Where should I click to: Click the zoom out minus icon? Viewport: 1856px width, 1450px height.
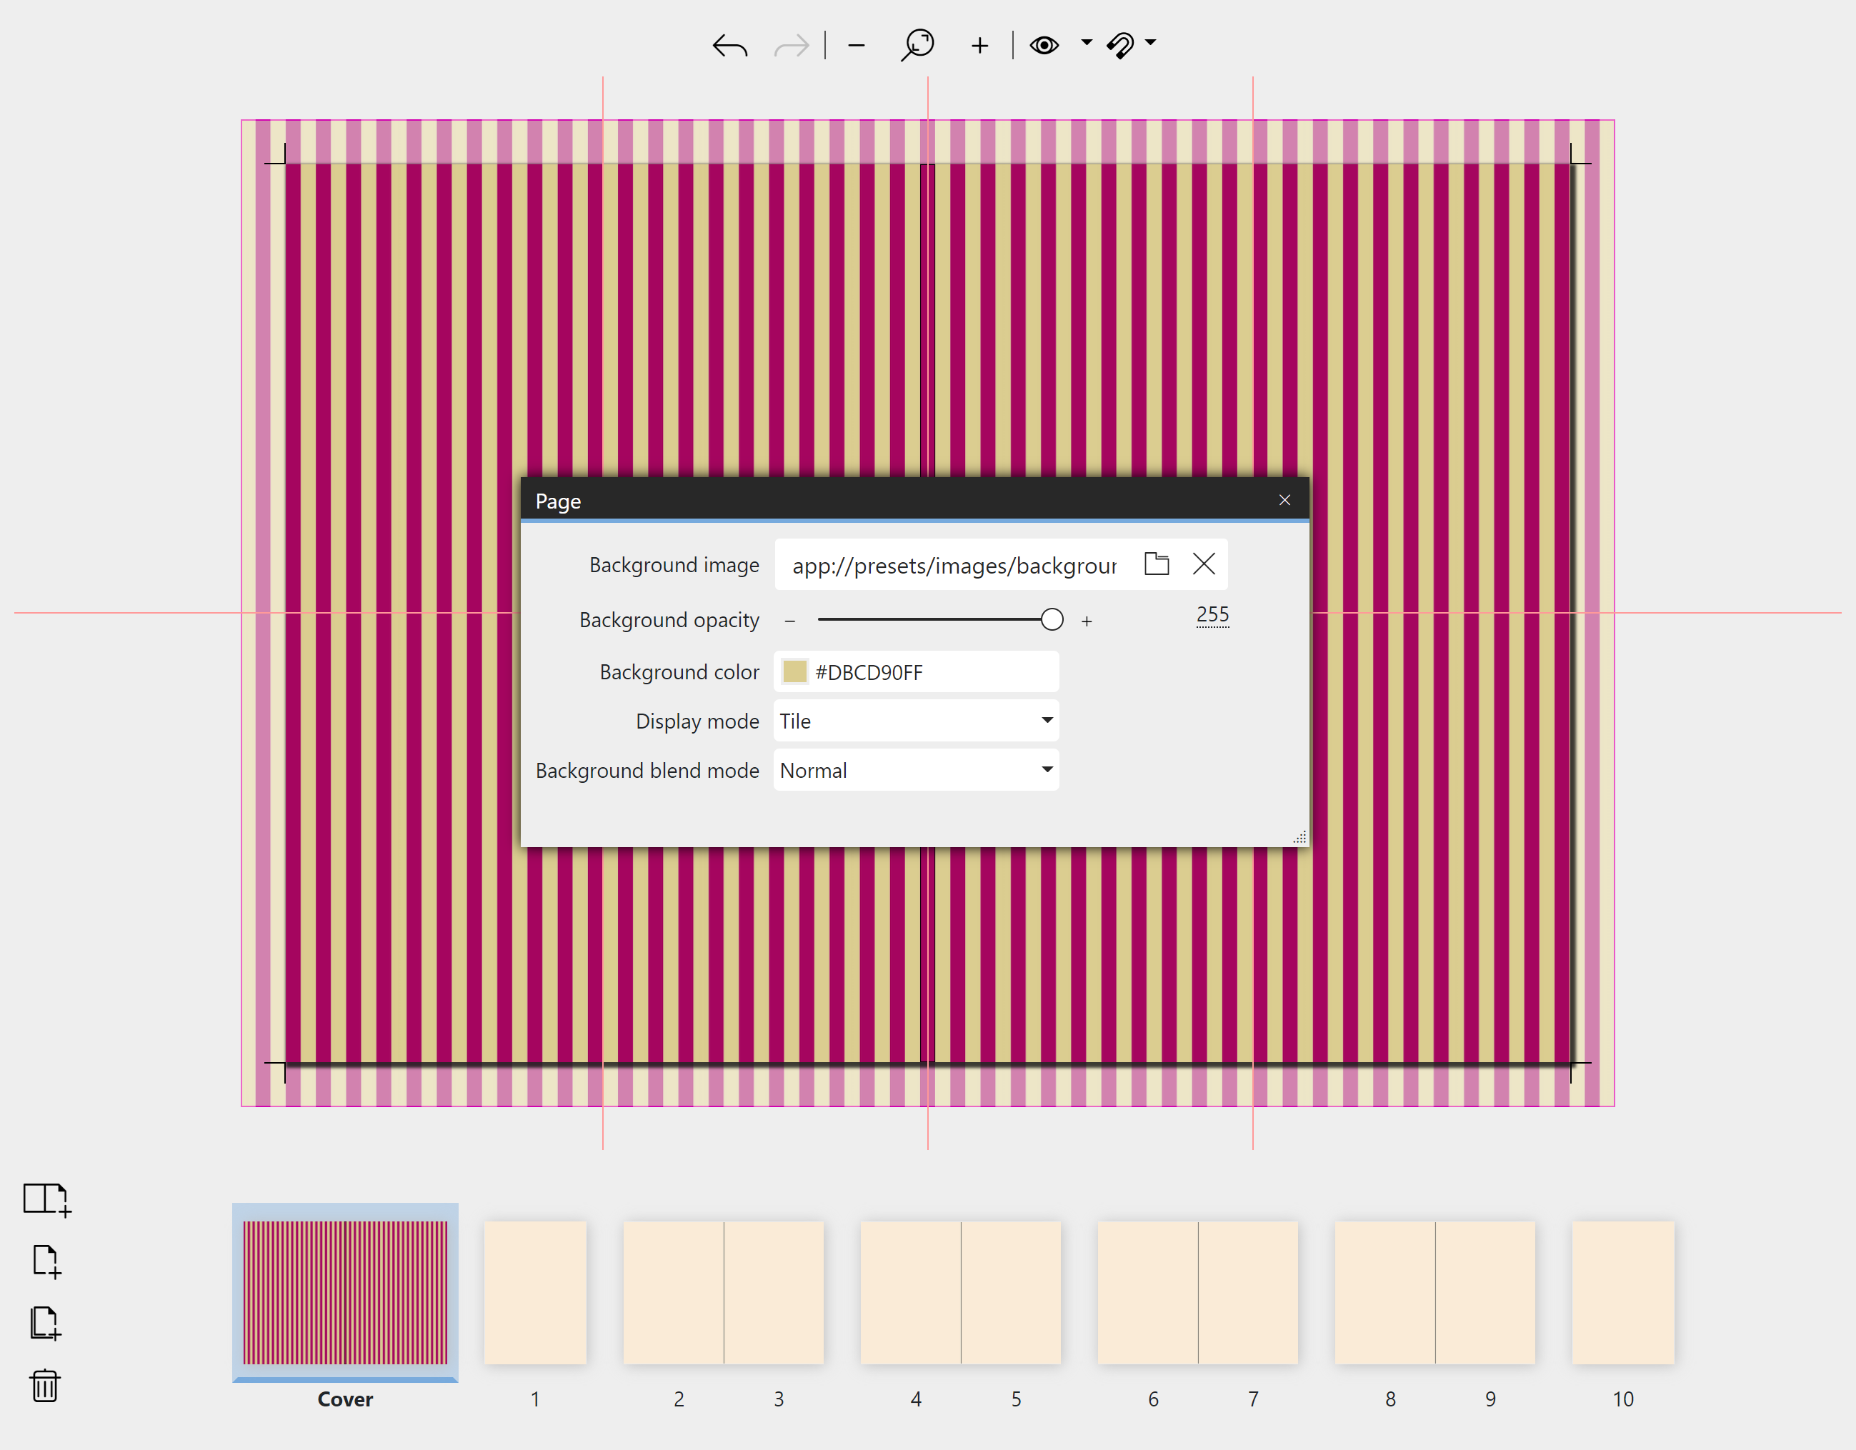(857, 45)
